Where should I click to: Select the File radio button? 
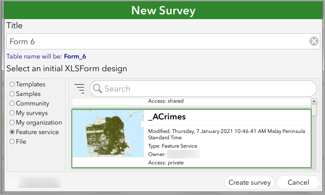pyautogui.click(x=12, y=141)
